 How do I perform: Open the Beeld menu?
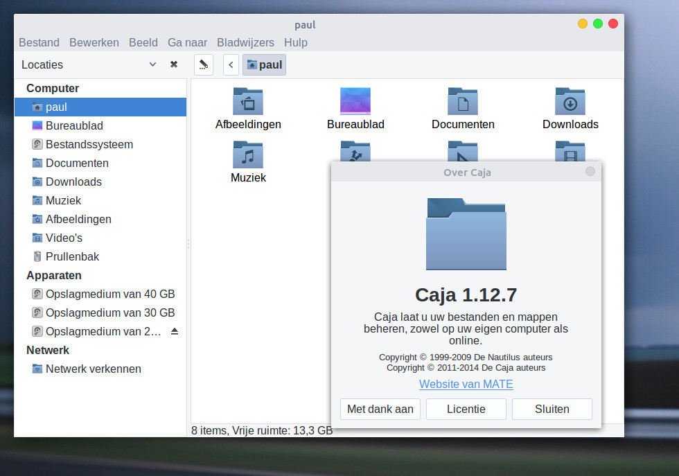(143, 42)
